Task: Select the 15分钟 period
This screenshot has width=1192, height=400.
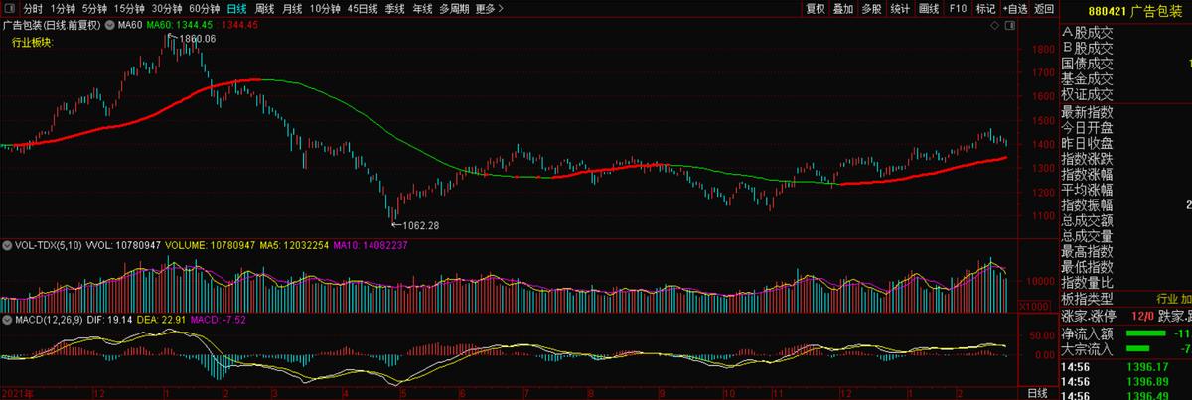Action: 129,8
